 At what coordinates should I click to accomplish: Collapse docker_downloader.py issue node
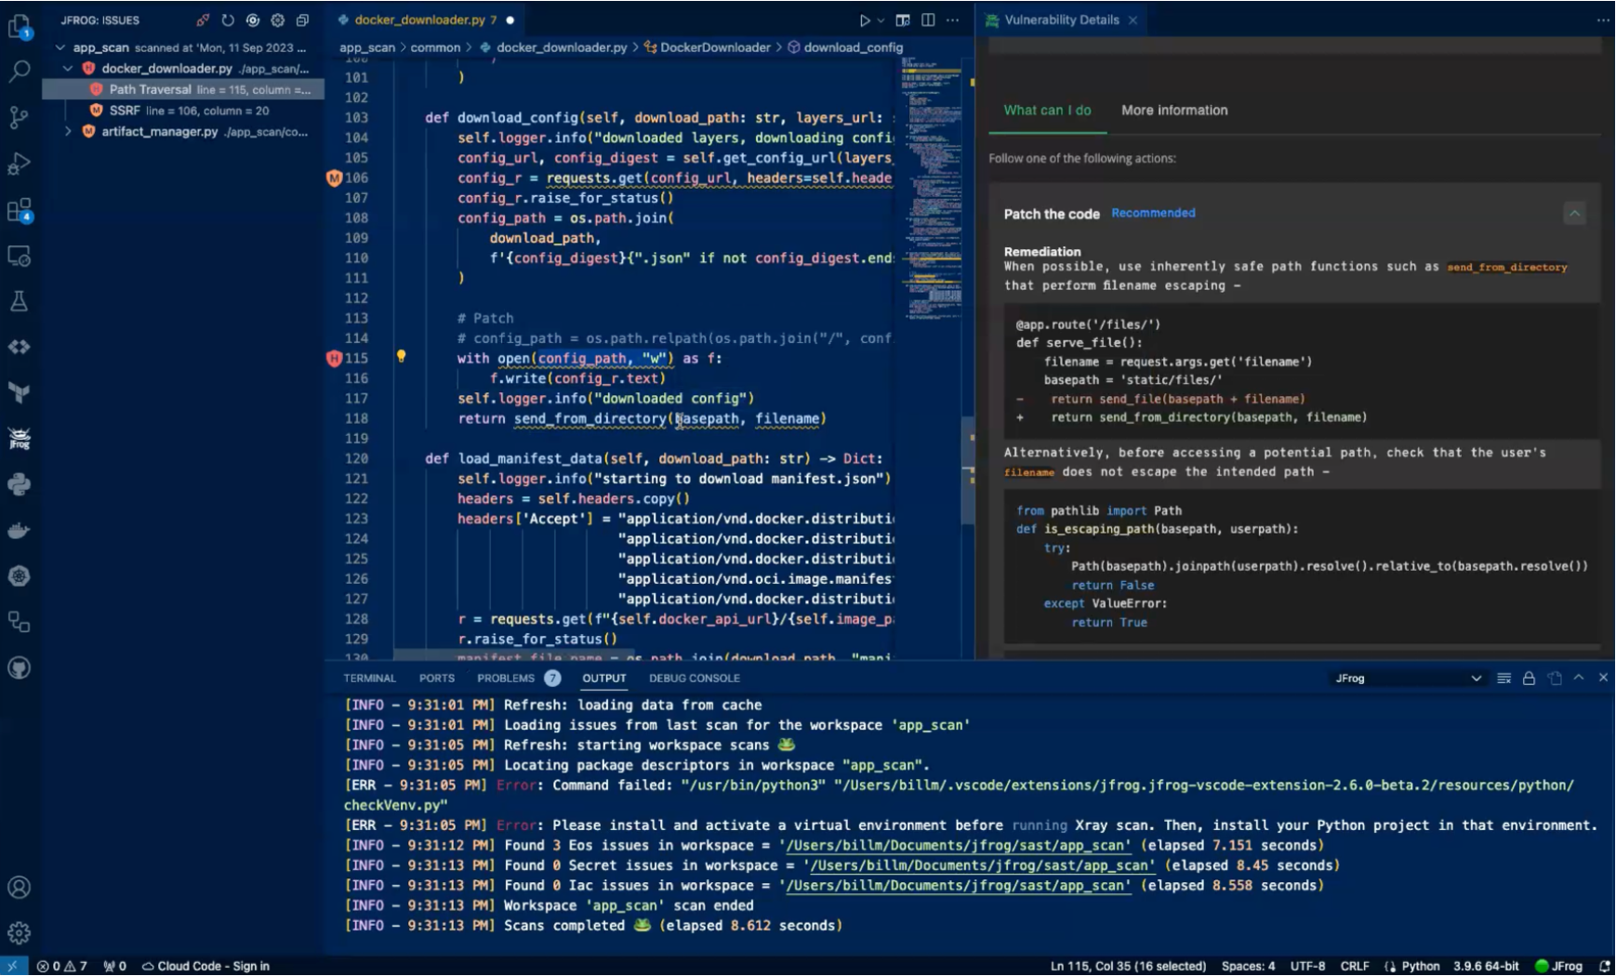68,69
